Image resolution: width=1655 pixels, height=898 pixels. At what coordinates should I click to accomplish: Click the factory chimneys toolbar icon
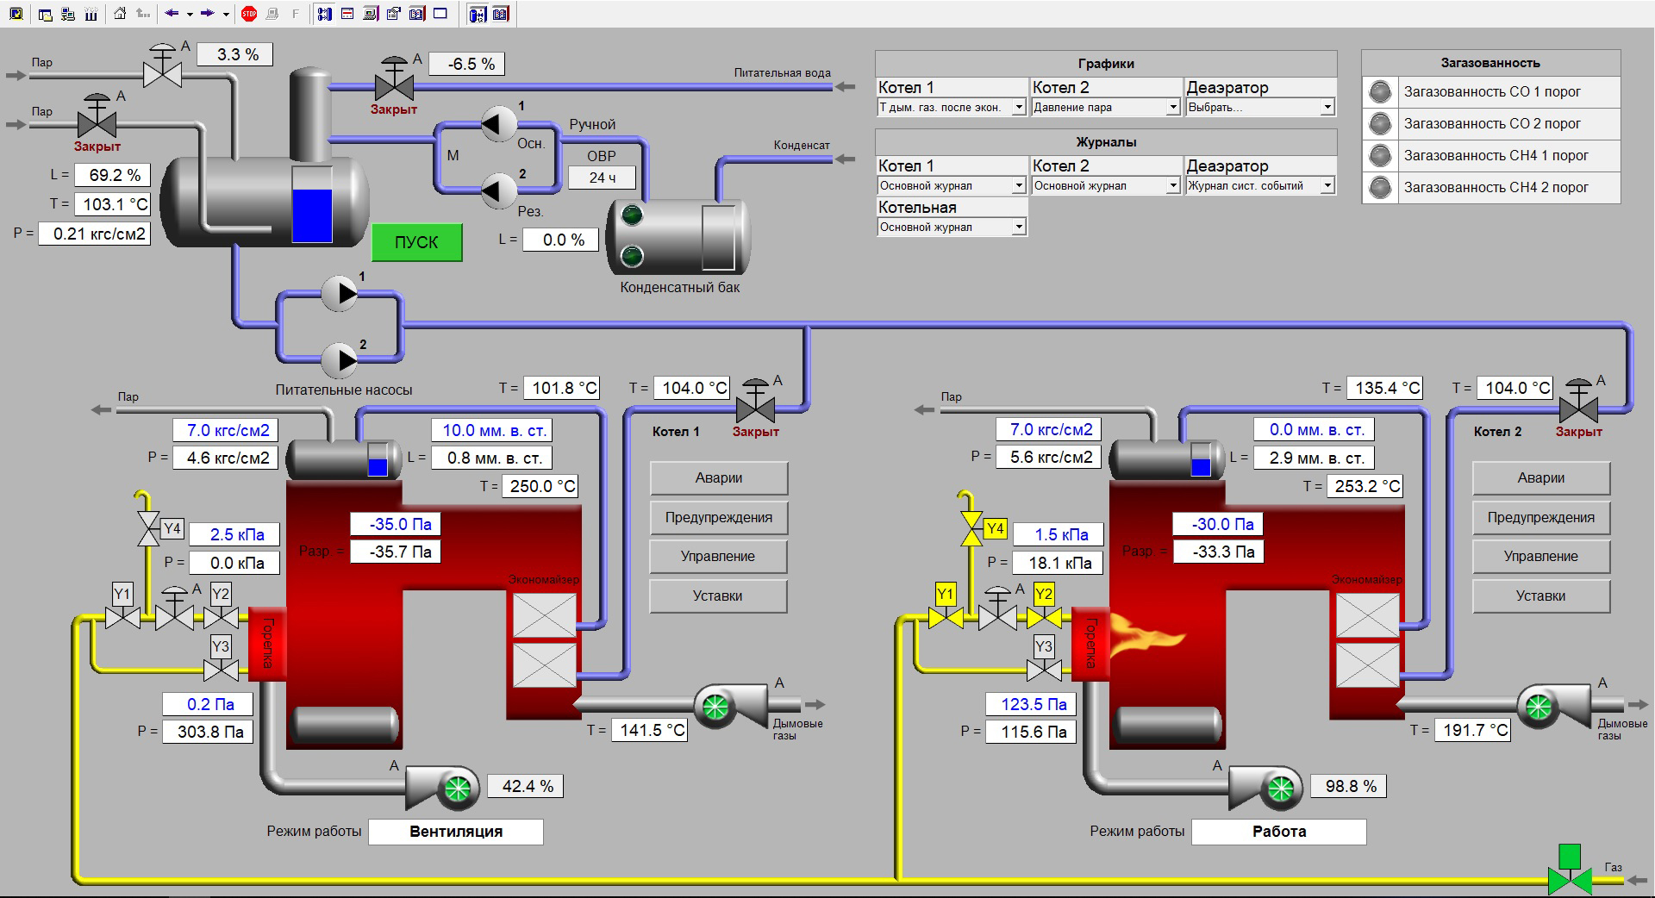click(91, 15)
